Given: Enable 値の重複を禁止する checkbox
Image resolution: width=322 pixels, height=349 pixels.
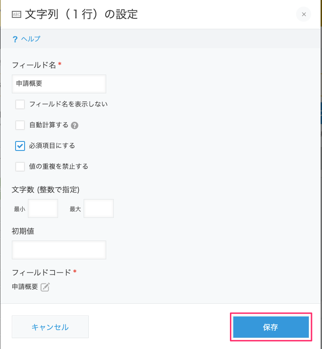Looking at the screenshot, I should [x=20, y=166].
